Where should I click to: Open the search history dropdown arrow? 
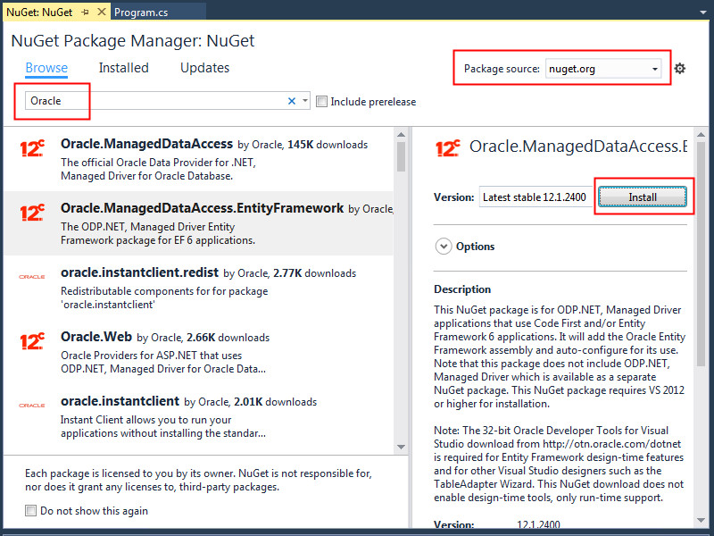(305, 101)
